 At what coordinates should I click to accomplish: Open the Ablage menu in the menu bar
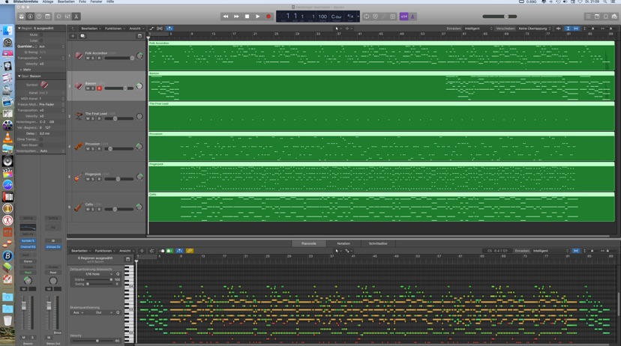pyautogui.click(x=48, y=1)
